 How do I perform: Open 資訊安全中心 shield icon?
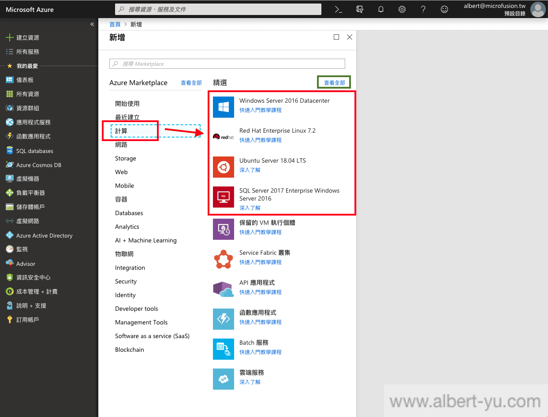[x=9, y=277]
